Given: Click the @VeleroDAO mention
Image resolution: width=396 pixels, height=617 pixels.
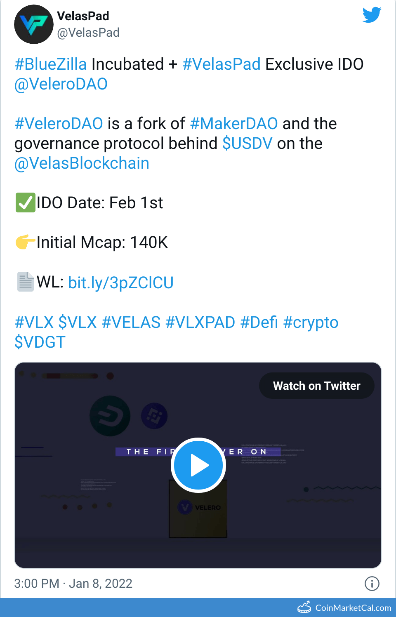Looking at the screenshot, I should coord(61,84).
